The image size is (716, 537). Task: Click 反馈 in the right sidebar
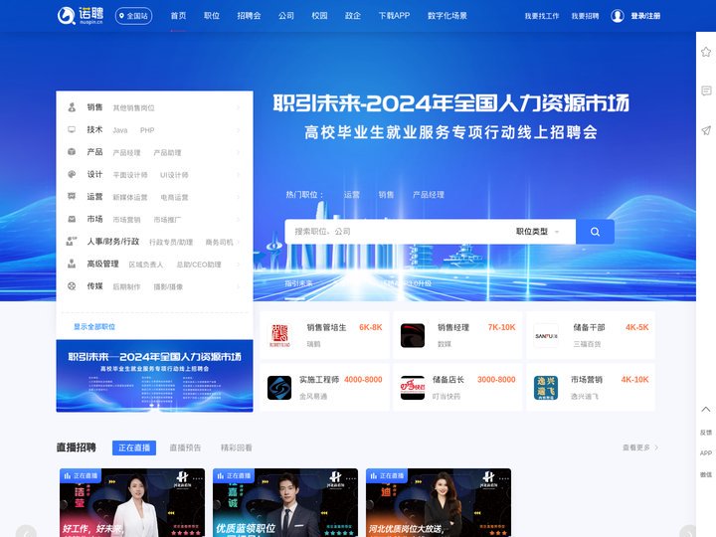[x=706, y=432]
